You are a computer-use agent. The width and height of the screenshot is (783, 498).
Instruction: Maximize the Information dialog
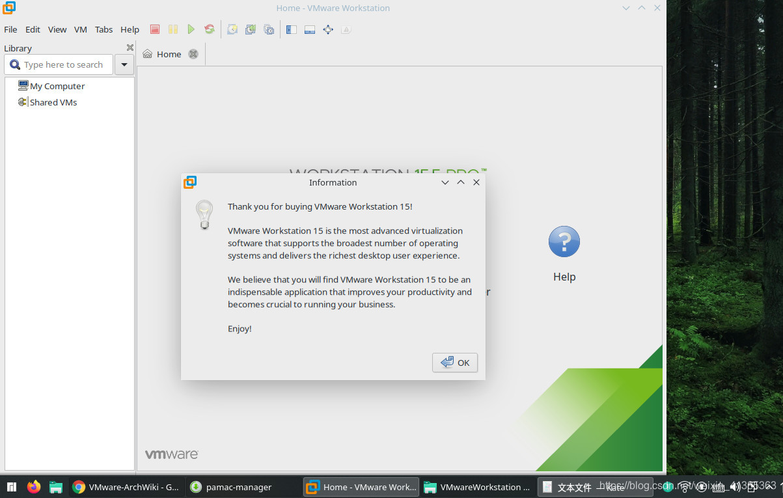[x=461, y=182]
